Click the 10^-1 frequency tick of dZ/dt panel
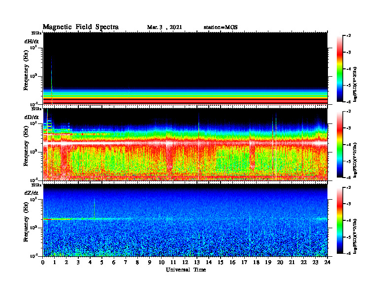This screenshot has height=301, width=390. (x=33, y=256)
